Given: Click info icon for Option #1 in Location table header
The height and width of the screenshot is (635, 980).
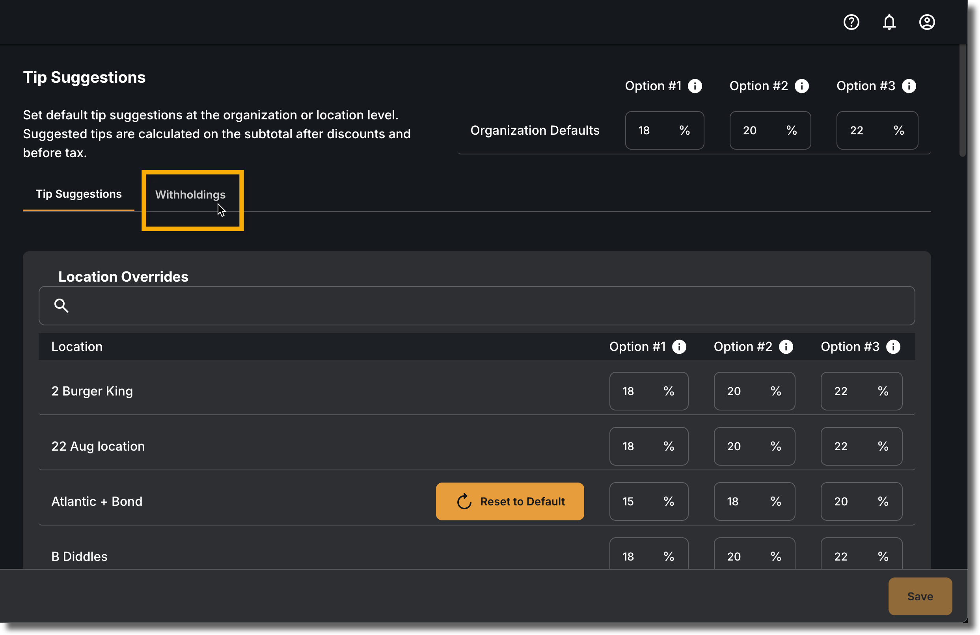Looking at the screenshot, I should click(679, 347).
